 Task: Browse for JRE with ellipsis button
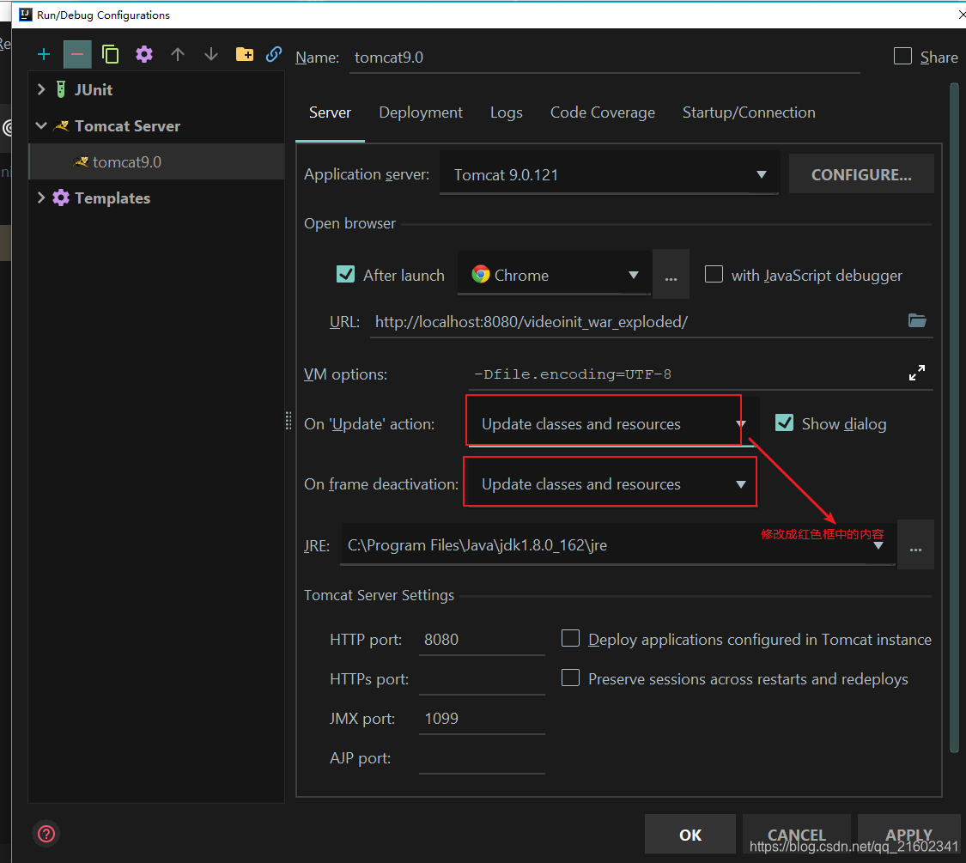[x=915, y=545]
